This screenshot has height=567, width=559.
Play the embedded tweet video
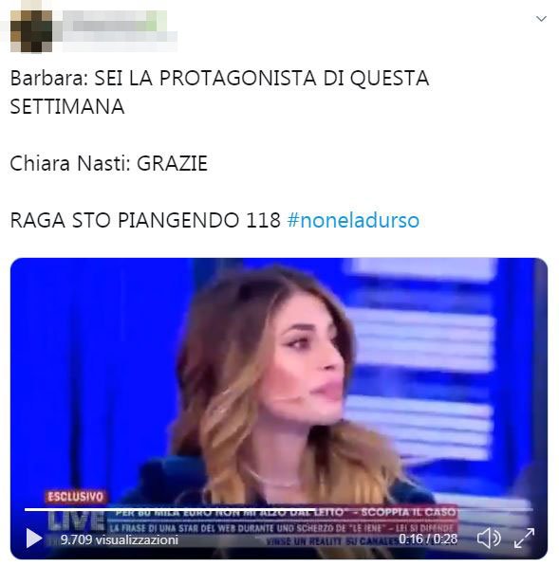tap(34, 539)
